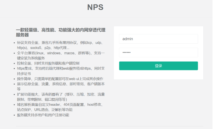The width and height of the screenshot is (213, 129).
Task: Focus the masked password field
Action: tap(158, 52)
